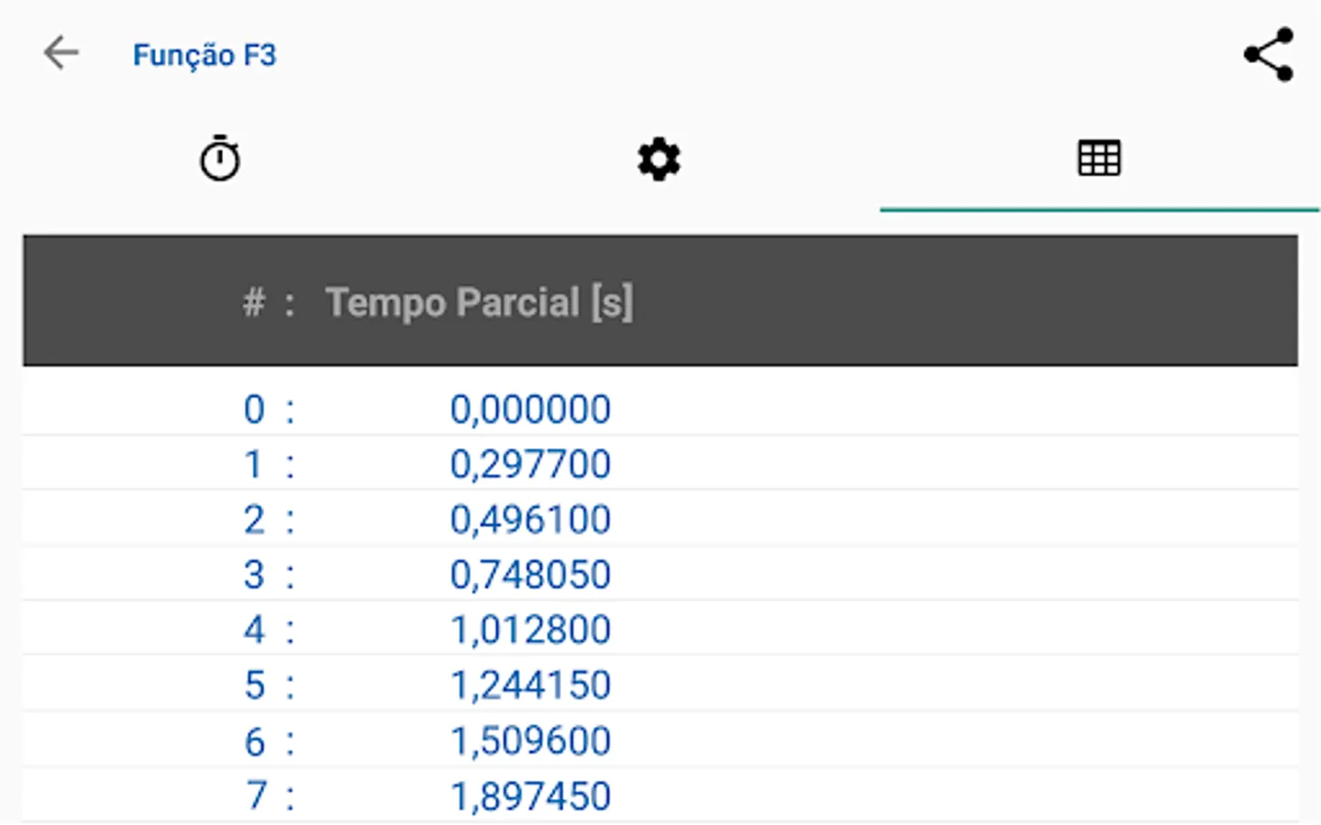Tap the index number 6 in table
1321x825 pixels.
[x=254, y=741]
